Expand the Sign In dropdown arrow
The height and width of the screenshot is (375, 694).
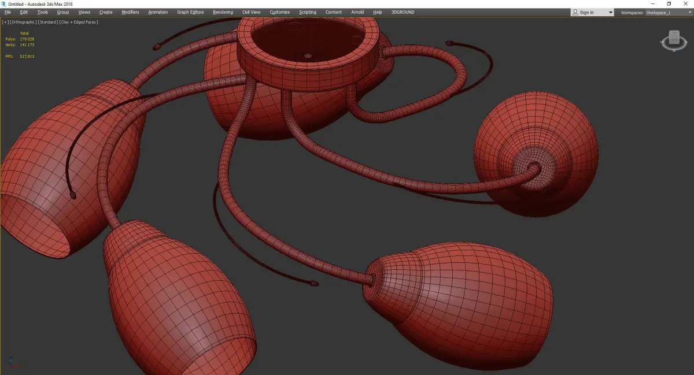[x=611, y=12]
